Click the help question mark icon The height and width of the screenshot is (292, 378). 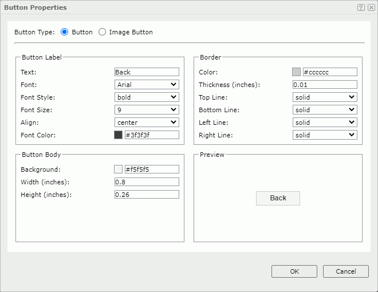point(361,7)
